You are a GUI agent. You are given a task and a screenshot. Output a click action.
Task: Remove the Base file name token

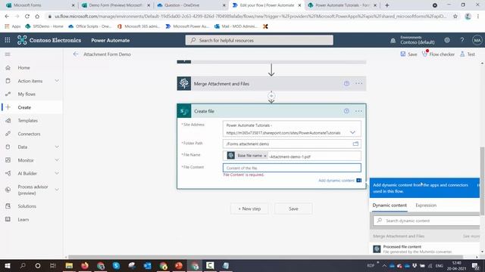click(x=265, y=156)
